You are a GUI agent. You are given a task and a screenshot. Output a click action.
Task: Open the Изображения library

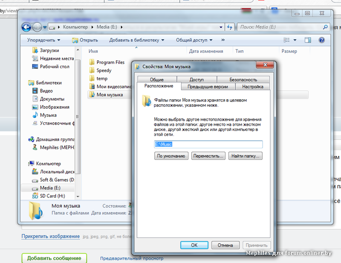[51, 107]
